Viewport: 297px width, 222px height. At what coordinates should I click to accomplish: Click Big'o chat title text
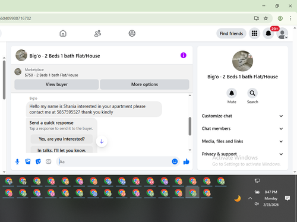[x=65, y=56]
